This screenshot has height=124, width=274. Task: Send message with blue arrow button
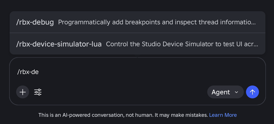click(x=252, y=92)
